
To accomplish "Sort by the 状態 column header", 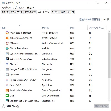I will point(78,27).
